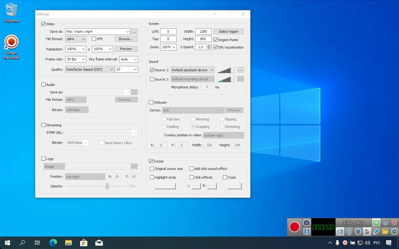The image size is (399, 249).
Task: Open Microsoft Store from taskbar
Action: point(84,243)
